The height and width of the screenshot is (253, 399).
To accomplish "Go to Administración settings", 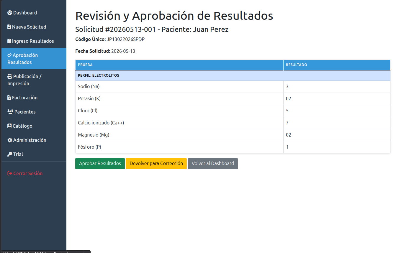I will click(x=34, y=140).
